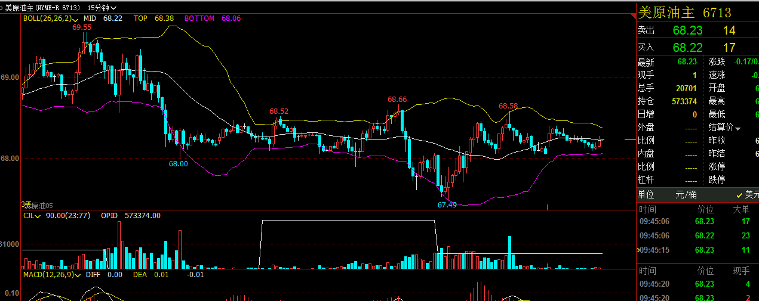The height and width of the screenshot is (301, 759).
Task: Click the 美原油主 6713 contract title
Action: pos(684,13)
